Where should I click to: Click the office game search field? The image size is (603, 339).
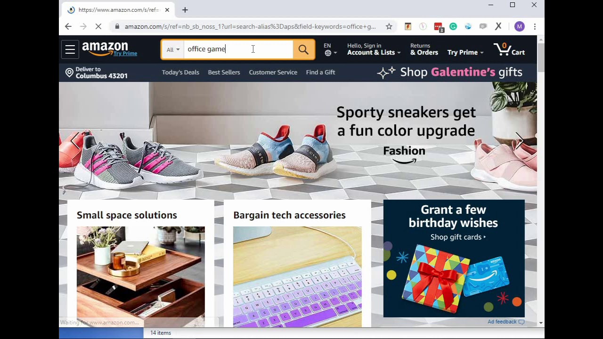238,49
